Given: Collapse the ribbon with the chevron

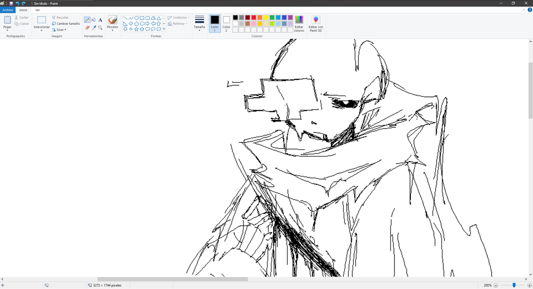Looking at the screenshot, I should pos(524,10).
